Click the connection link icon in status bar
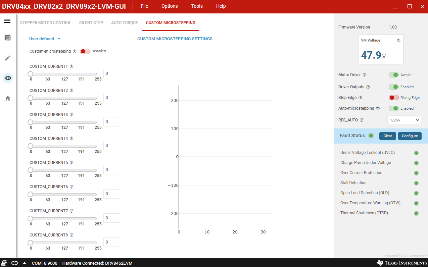This screenshot has height=267, width=428. [15, 263]
